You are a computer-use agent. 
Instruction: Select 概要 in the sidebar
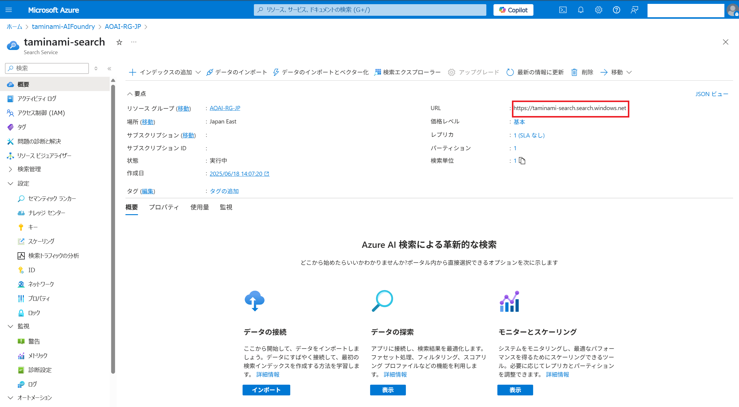point(55,84)
